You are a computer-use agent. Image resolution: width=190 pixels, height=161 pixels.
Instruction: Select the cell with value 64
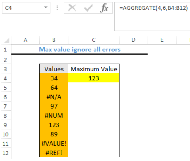54,88
